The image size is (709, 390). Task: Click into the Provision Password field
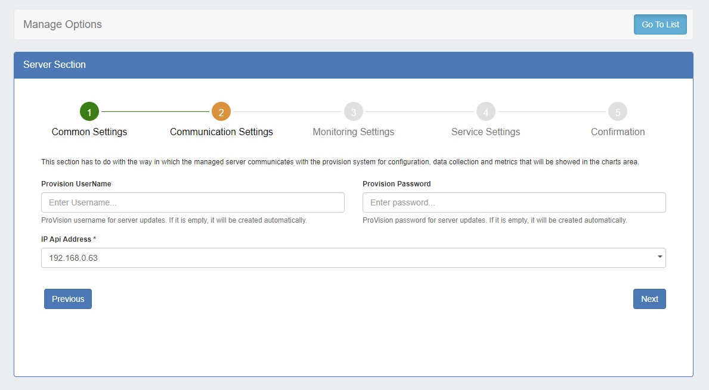tap(514, 202)
